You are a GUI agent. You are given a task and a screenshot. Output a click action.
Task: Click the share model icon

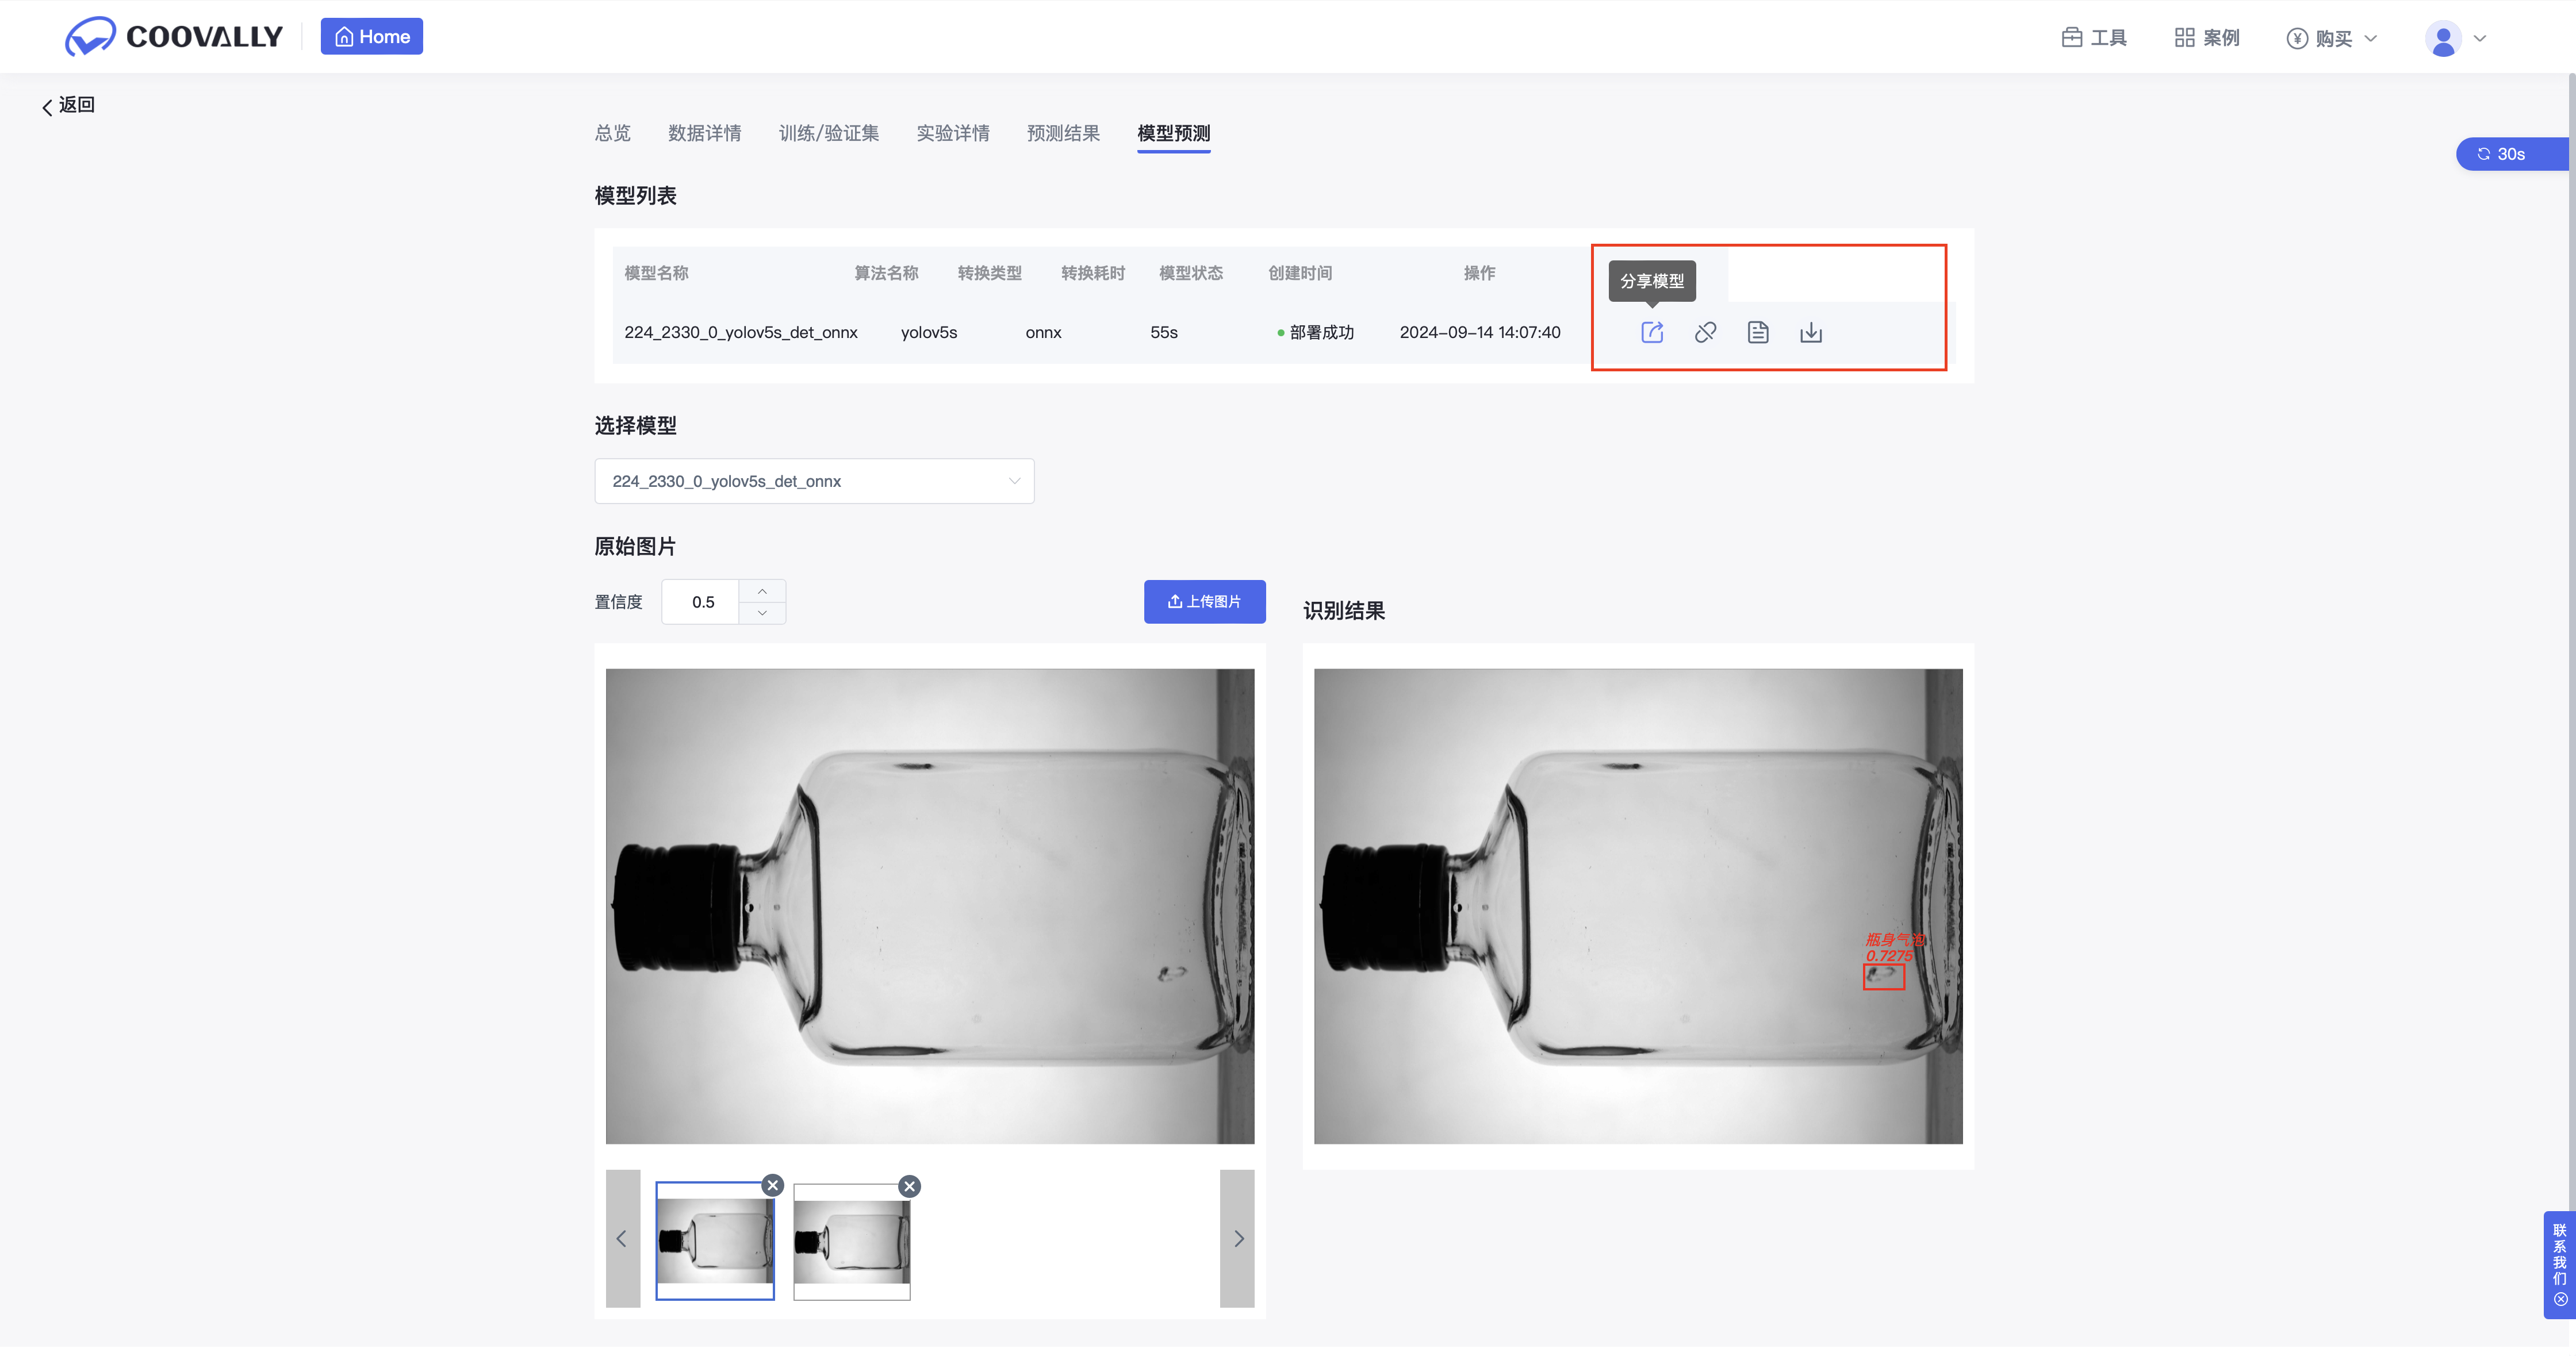point(1652,333)
